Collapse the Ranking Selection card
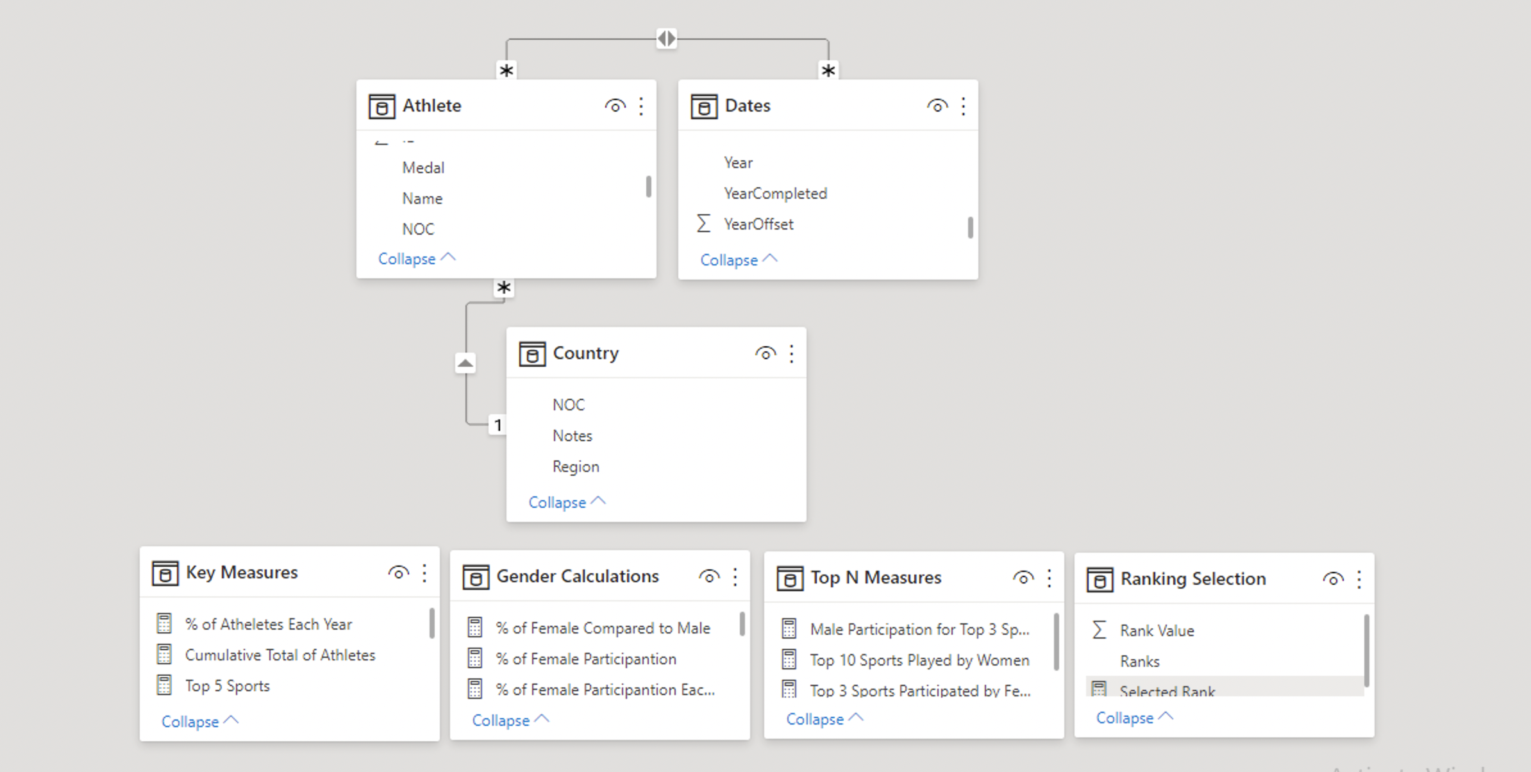Image resolution: width=1531 pixels, height=772 pixels. (1135, 718)
